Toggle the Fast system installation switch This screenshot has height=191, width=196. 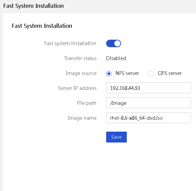coord(114,43)
